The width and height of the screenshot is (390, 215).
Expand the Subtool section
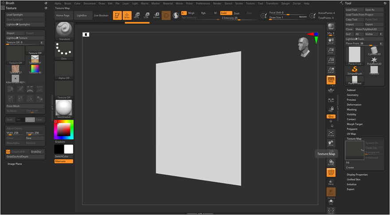coord(351,90)
